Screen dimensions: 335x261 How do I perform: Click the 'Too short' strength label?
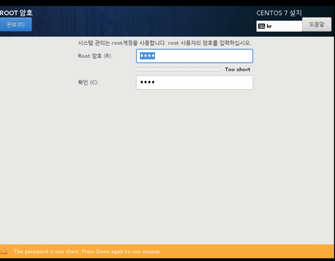pyautogui.click(x=237, y=69)
